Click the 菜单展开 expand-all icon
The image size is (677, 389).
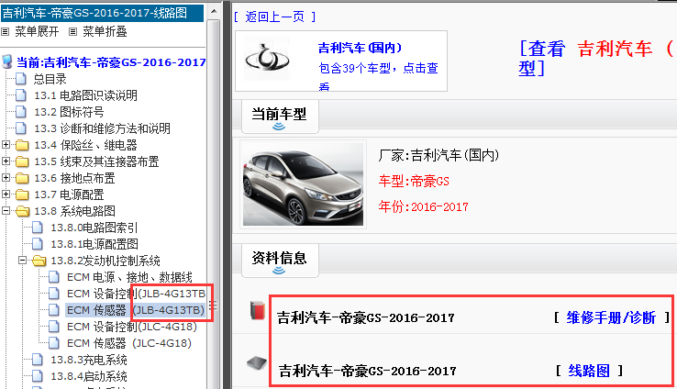tap(6, 32)
